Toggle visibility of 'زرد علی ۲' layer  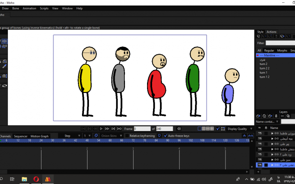click(260, 155)
